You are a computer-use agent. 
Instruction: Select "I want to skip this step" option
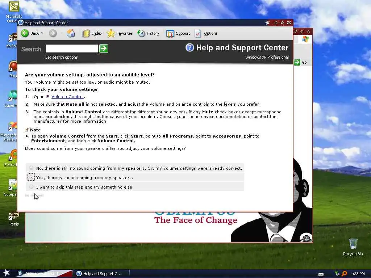31,187
